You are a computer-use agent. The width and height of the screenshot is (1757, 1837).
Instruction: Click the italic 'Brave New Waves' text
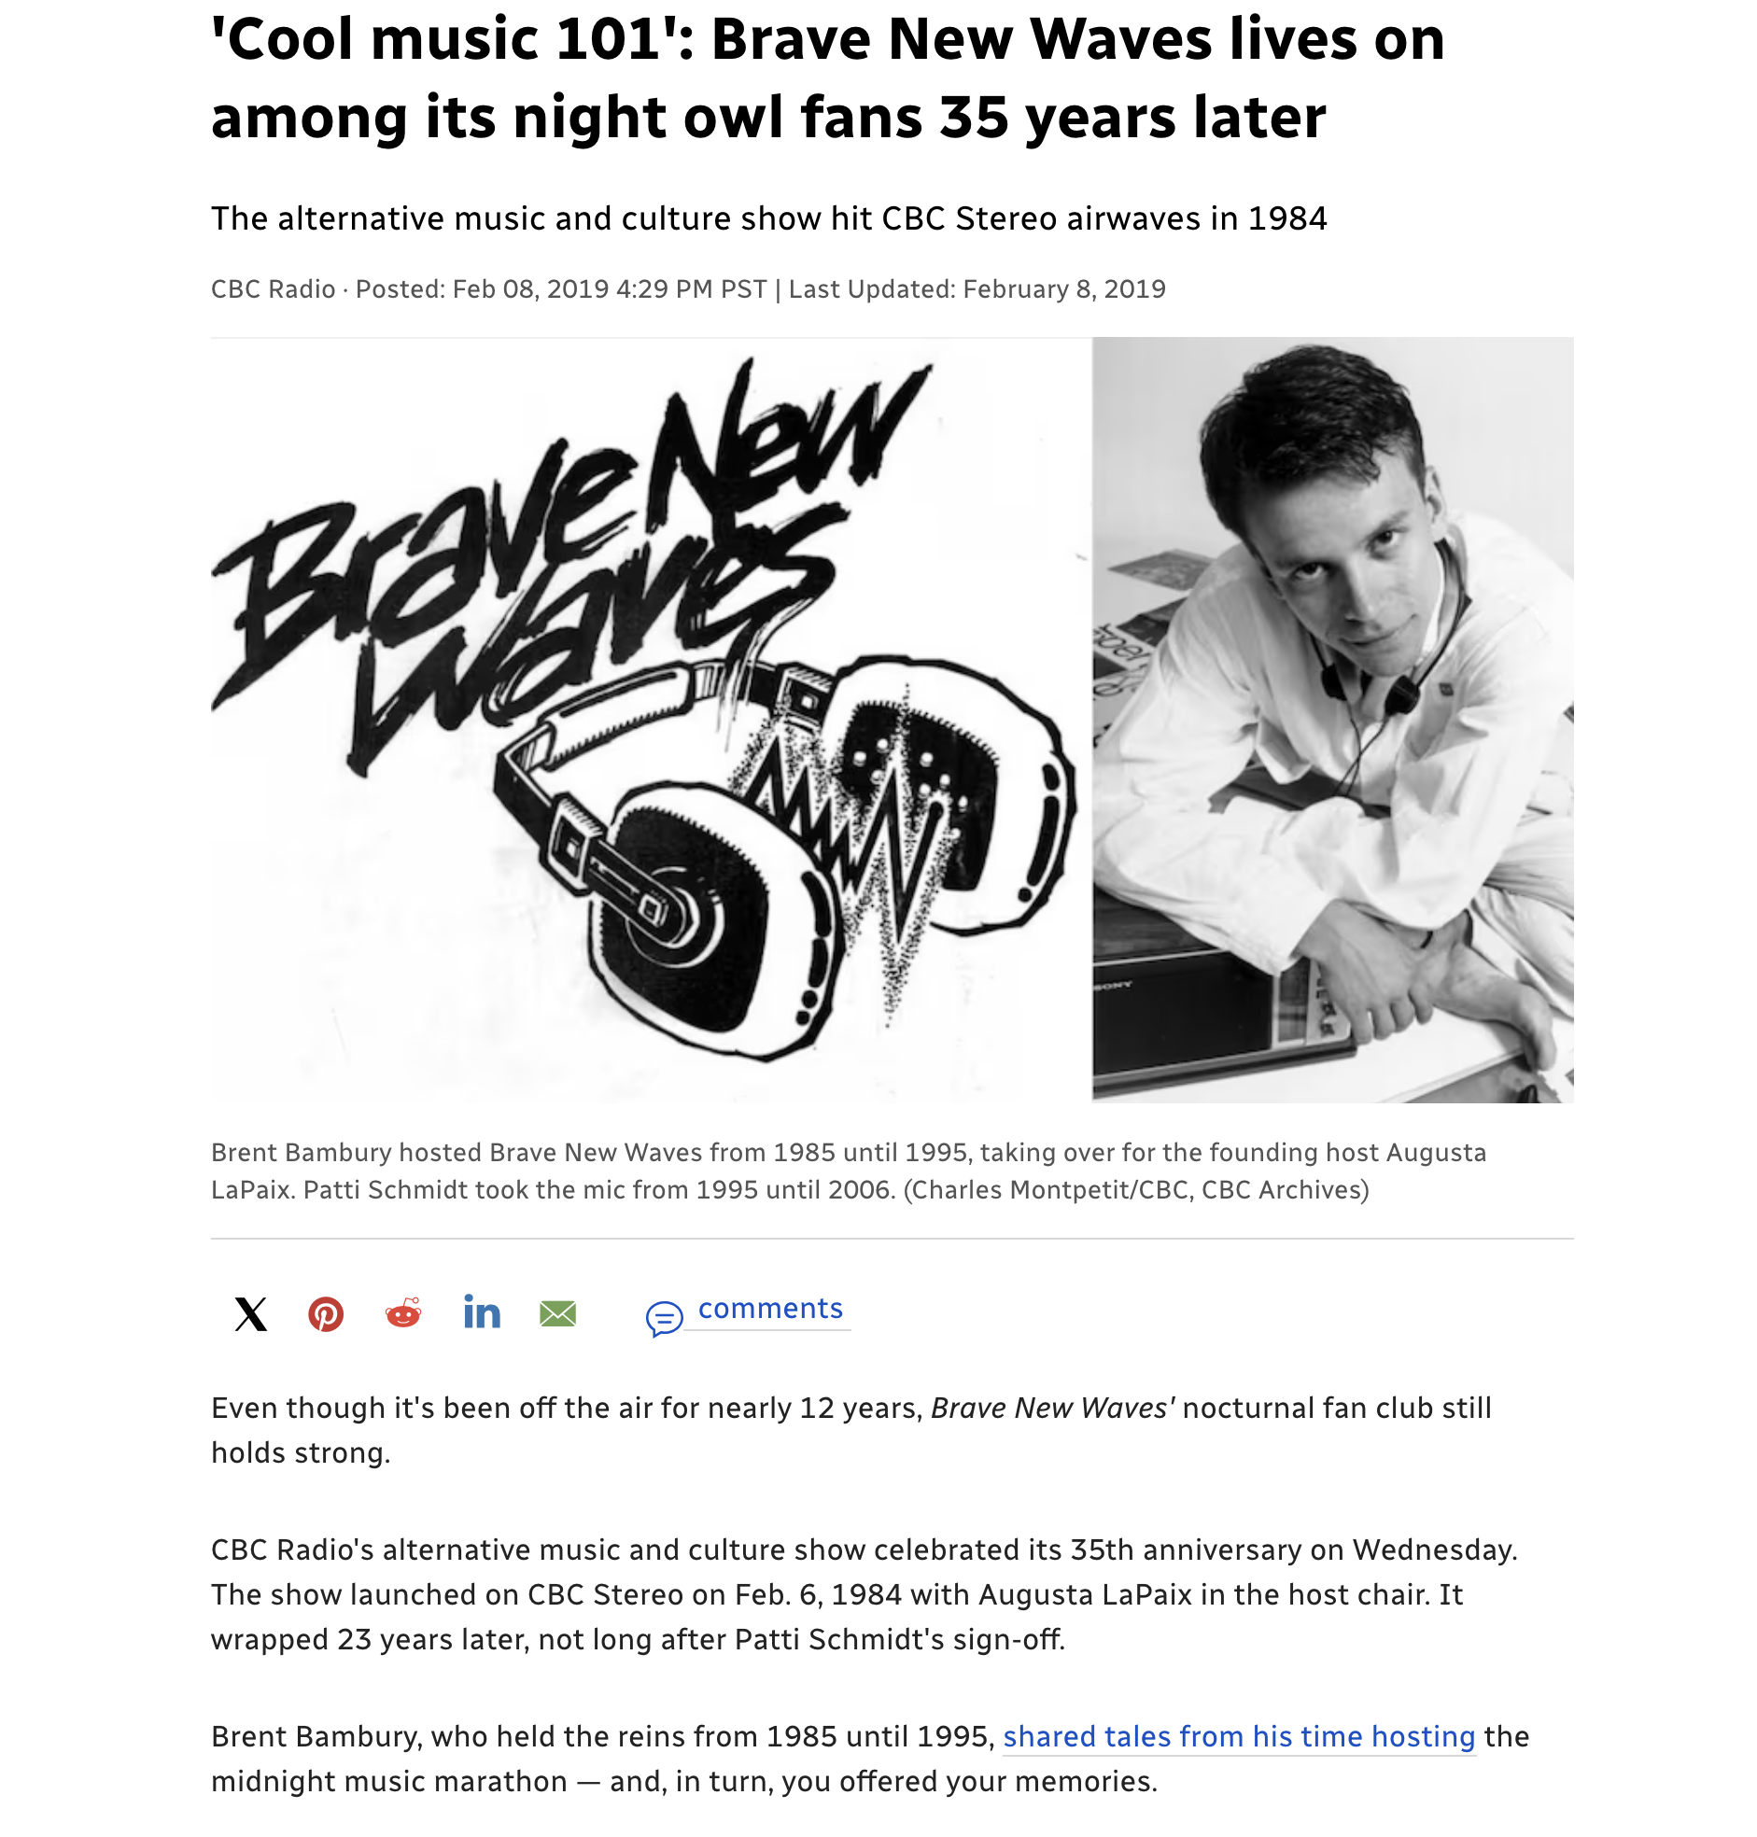coord(1052,1408)
